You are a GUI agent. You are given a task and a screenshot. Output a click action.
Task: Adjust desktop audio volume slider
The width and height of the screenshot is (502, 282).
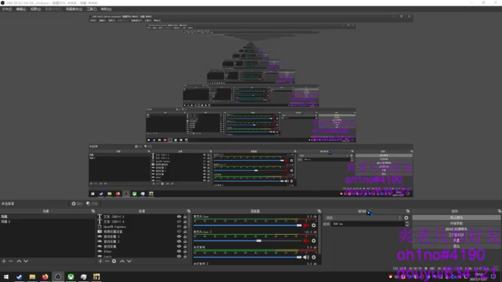(x=247, y=258)
